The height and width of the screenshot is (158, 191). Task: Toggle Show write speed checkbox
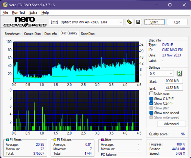tap(151, 117)
